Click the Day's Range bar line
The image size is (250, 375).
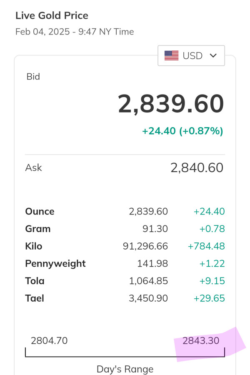(x=125, y=357)
